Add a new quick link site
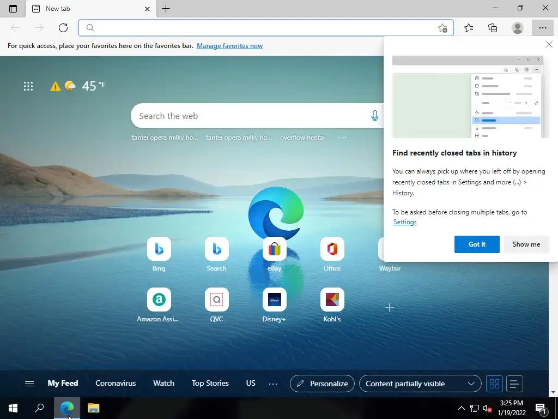 [390, 308]
